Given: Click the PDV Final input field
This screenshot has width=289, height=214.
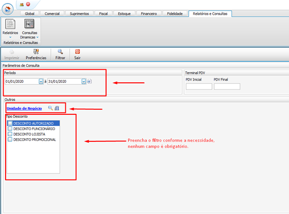Looking at the screenshot, I should pyautogui.click(x=227, y=86).
